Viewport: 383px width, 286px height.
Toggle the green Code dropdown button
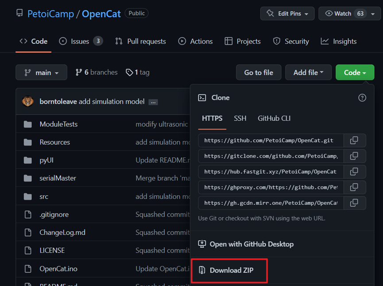[355, 72]
